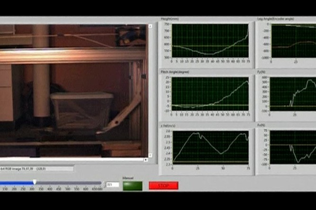Click the Pitch Angle(degree) graph plot
The height and width of the screenshot is (210, 316).
tap(210, 94)
